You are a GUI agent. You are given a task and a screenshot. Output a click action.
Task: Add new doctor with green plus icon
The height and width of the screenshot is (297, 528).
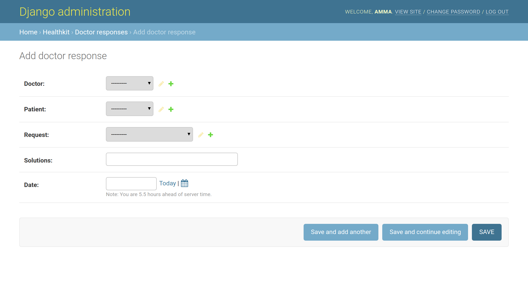pos(171,84)
